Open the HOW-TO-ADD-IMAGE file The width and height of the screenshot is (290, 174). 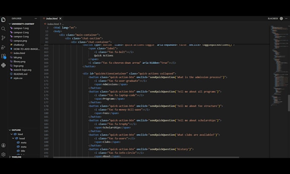tap(26, 49)
